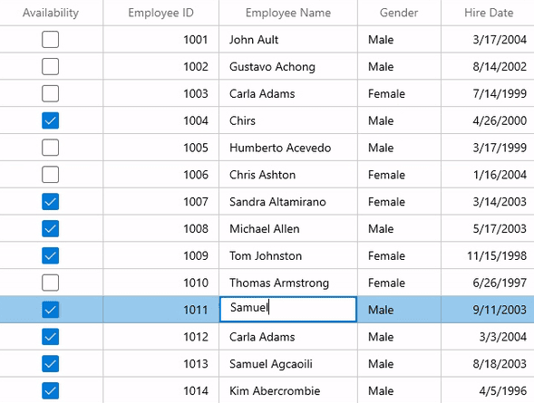534x403 pixels.
Task: Click hire date 8/18/2003 cell
Action: pyautogui.click(x=488, y=363)
